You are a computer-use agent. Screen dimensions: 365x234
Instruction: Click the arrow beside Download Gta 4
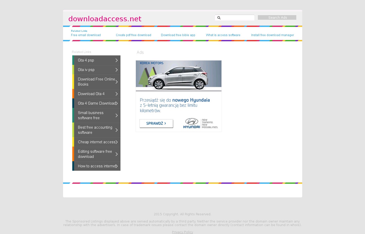coord(117,94)
